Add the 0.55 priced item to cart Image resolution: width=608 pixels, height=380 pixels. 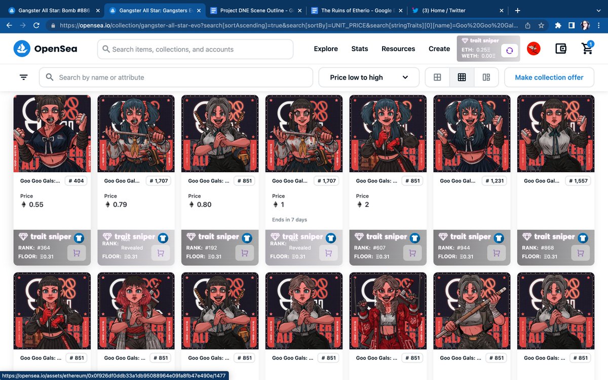coord(77,253)
